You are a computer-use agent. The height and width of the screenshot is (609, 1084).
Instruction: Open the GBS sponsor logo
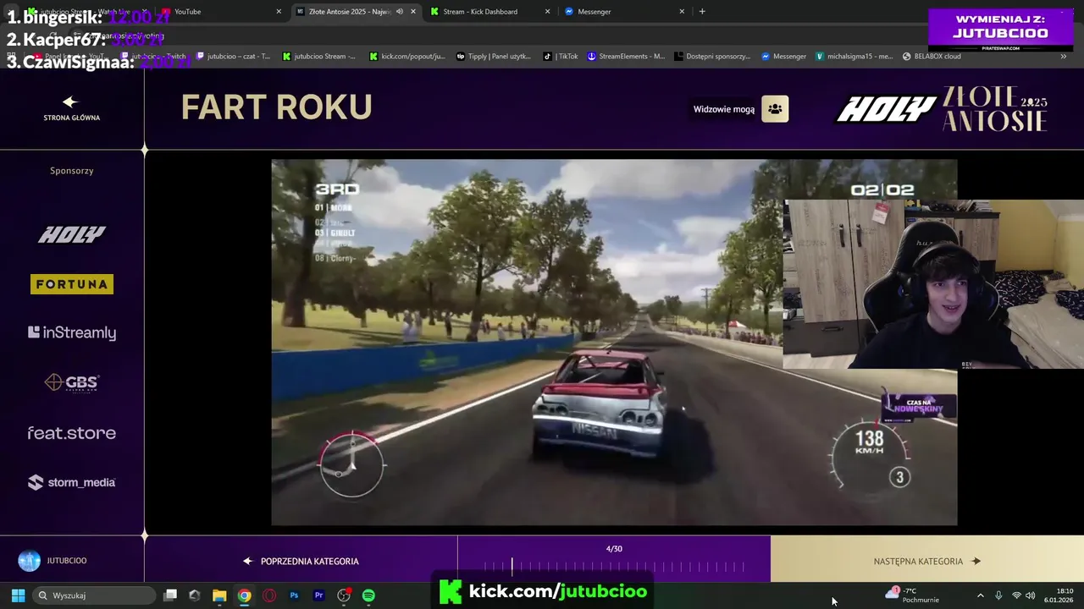(x=72, y=383)
